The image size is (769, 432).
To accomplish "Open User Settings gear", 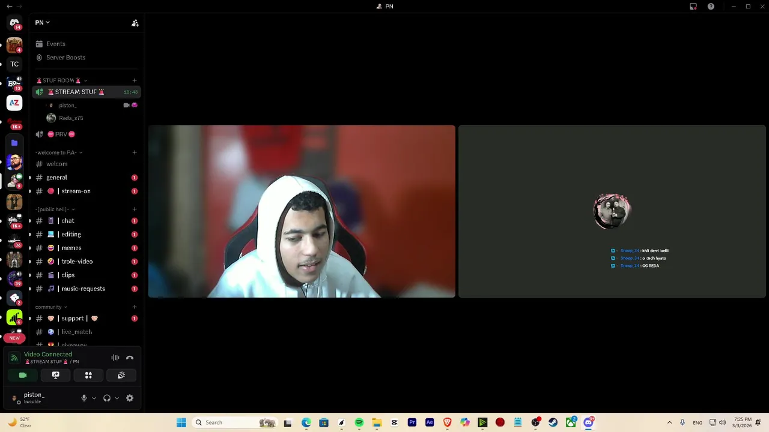I will pos(130,398).
